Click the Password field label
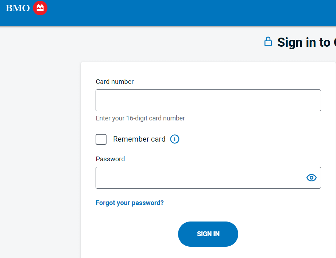 pos(110,159)
